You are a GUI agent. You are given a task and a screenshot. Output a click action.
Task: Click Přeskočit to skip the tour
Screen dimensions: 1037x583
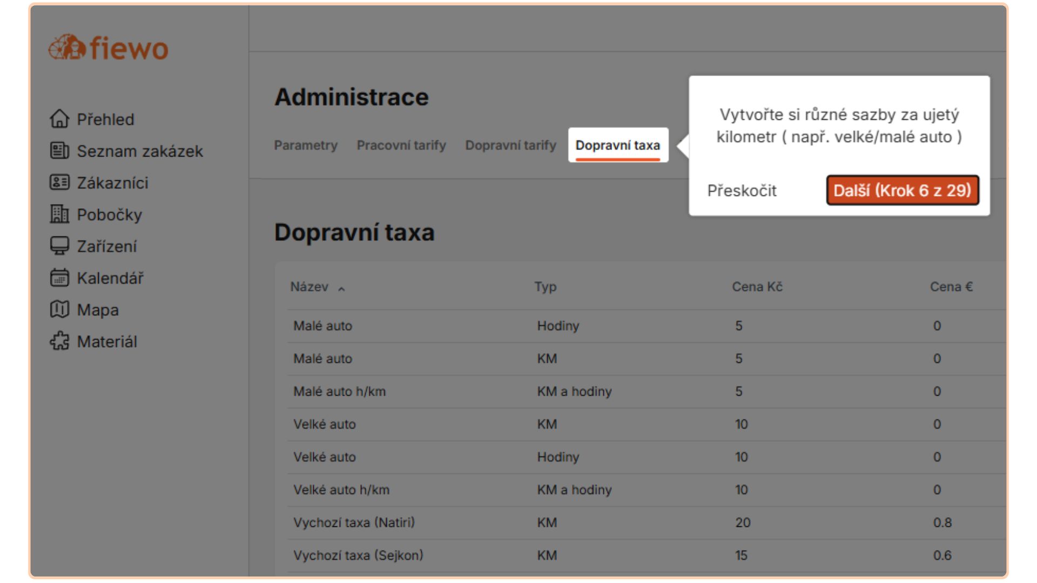pyautogui.click(x=741, y=191)
